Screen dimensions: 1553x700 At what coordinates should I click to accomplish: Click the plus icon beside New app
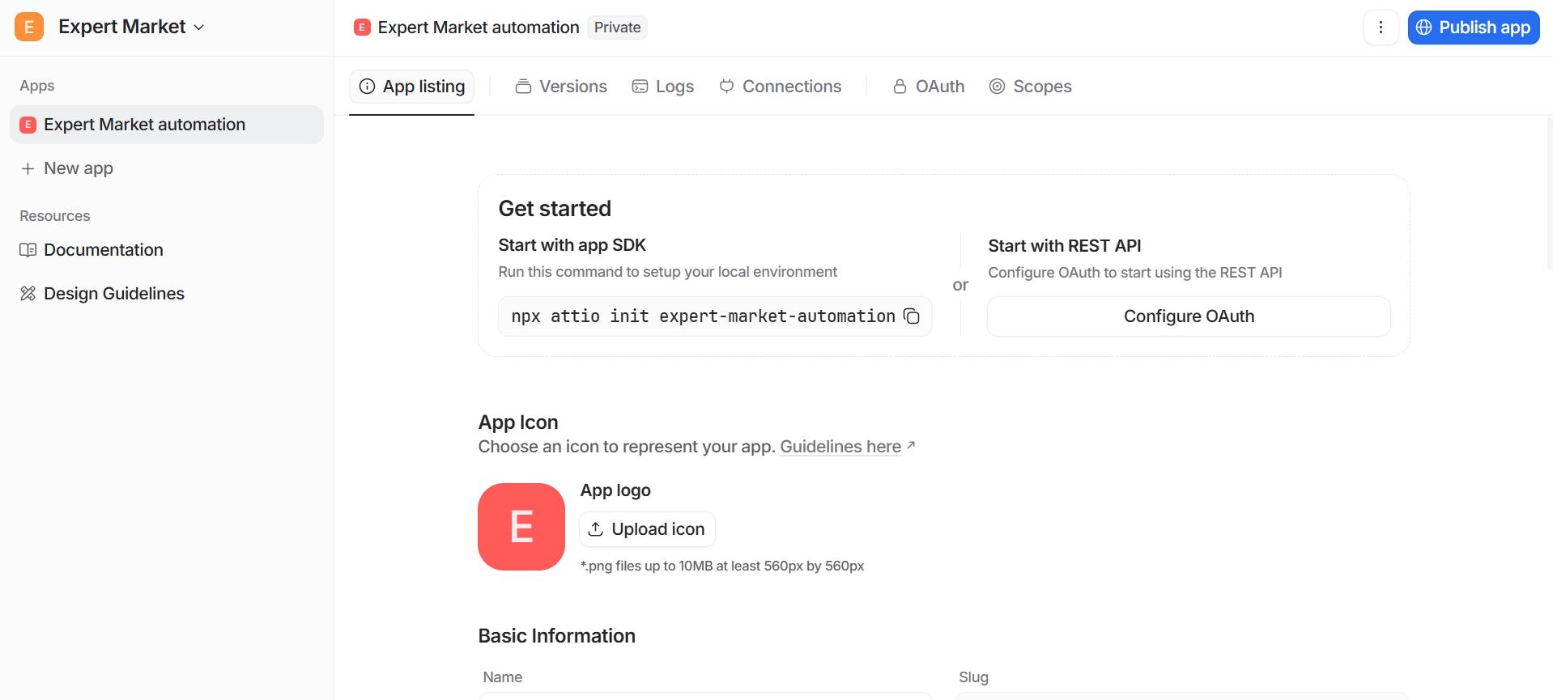(x=28, y=168)
